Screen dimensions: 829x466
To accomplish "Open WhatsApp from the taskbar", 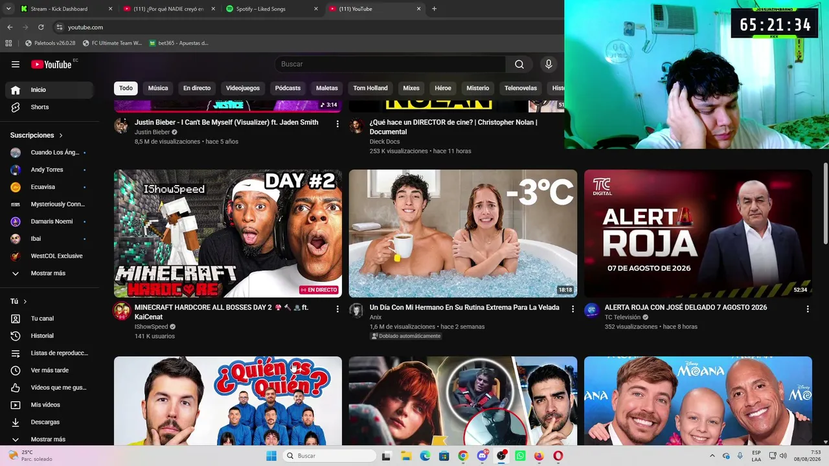I will point(520,456).
